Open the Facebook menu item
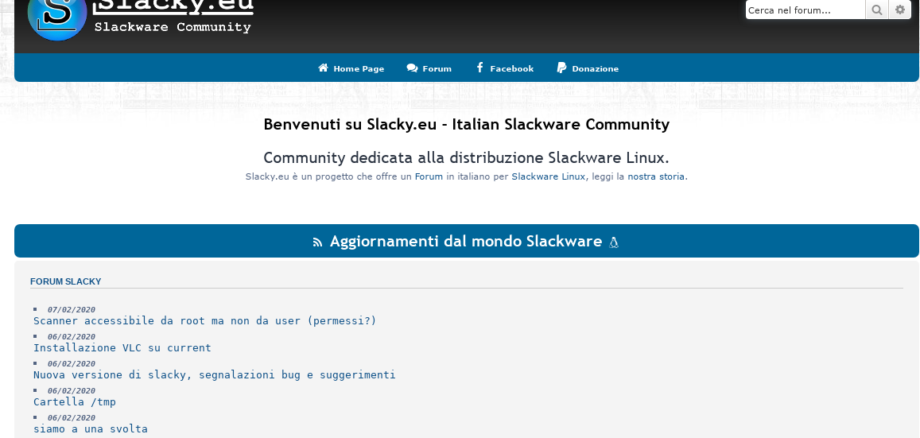The height and width of the screenshot is (438, 920). click(505, 68)
